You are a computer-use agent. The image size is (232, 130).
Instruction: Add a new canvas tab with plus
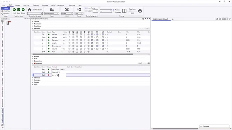(x=173, y=19)
